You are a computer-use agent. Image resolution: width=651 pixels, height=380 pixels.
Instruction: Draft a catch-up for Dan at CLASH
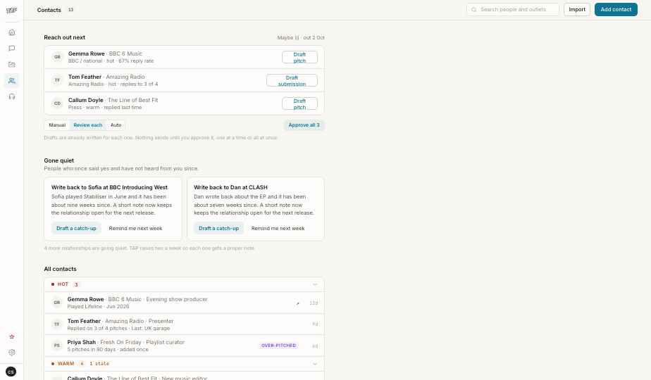[x=218, y=228]
